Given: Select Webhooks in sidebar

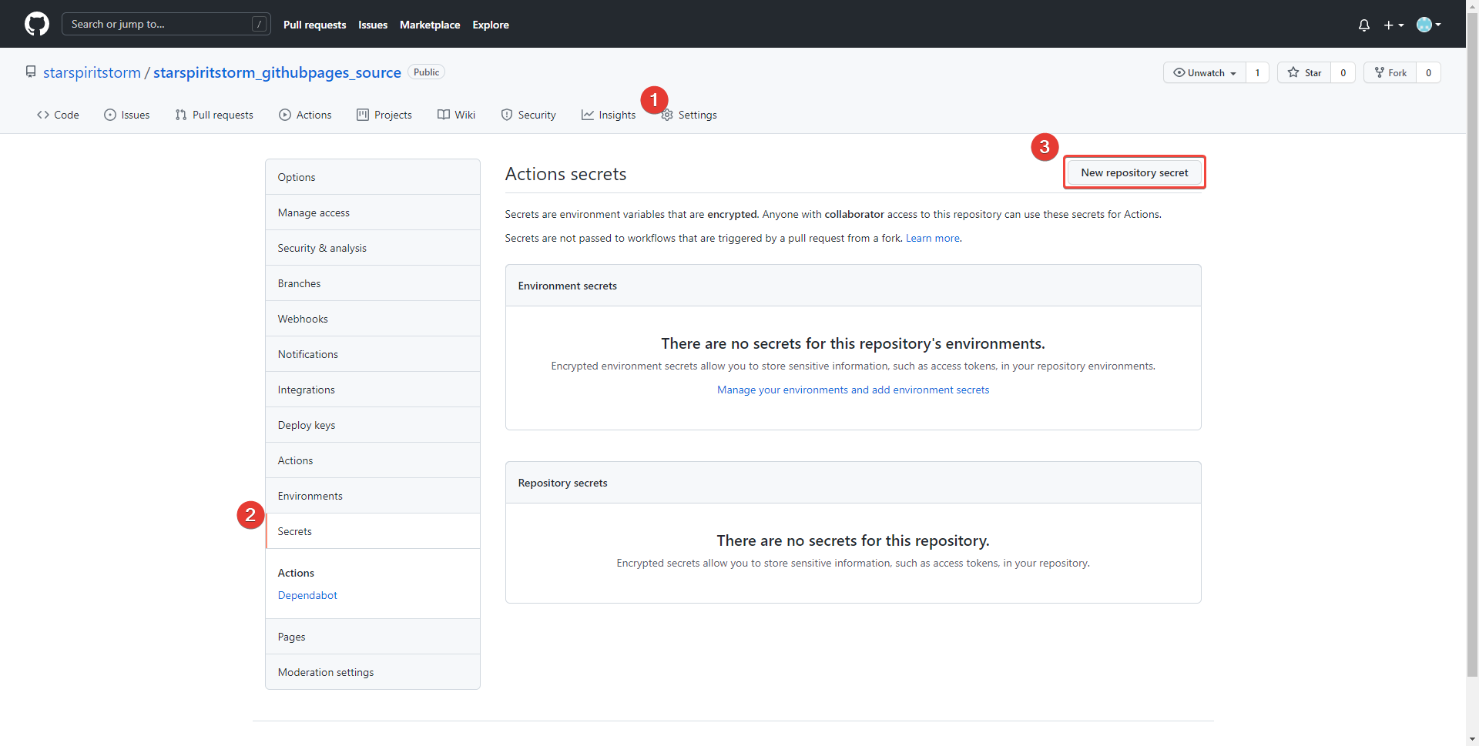Looking at the screenshot, I should [373, 319].
